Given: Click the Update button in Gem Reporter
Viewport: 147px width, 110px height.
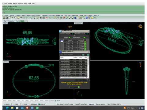Looking at the screenshot, I should pyautogui.click(x=67, y=38).
